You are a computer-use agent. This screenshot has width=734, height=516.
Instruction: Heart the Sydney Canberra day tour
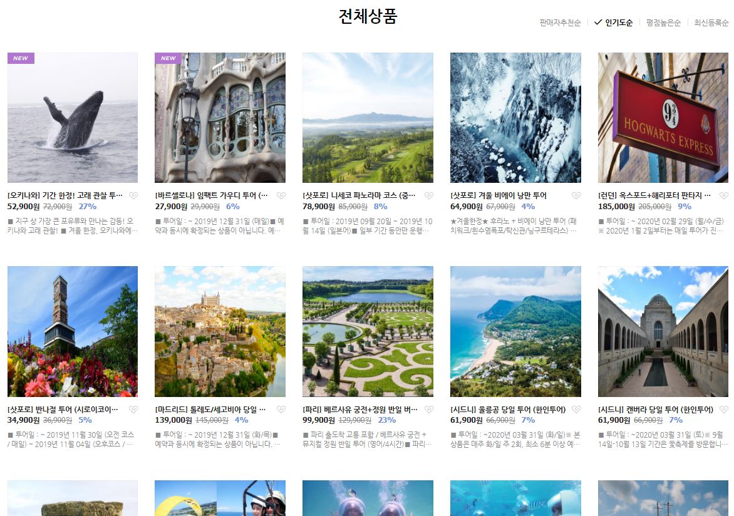[724, 410]
